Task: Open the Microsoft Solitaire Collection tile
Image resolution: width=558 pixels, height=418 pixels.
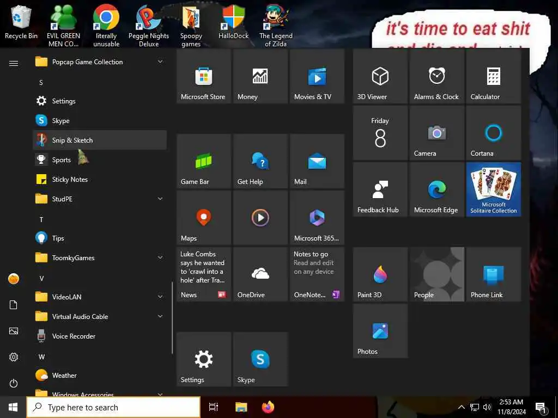Action: 494,189
